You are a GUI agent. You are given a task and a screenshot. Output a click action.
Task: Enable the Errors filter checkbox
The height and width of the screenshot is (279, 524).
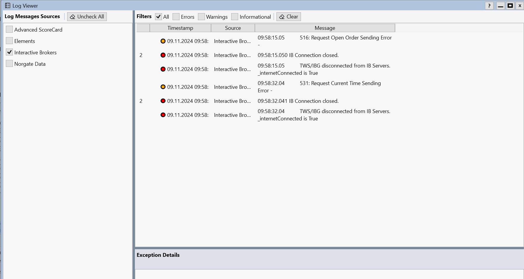(176, 17)
